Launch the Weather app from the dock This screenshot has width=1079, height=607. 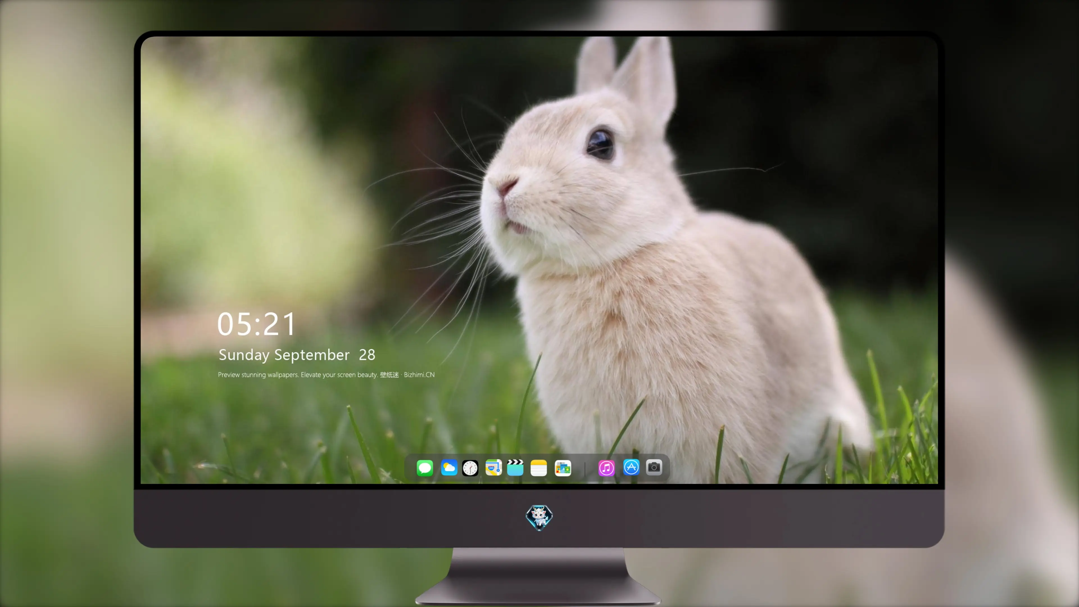[449, 468]
